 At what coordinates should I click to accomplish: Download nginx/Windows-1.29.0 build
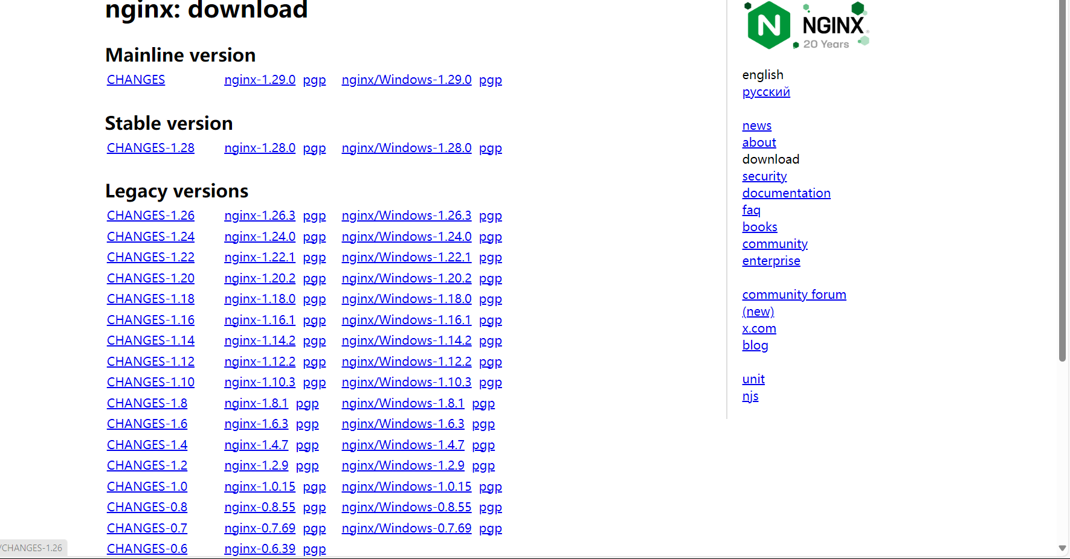[407, 80]
